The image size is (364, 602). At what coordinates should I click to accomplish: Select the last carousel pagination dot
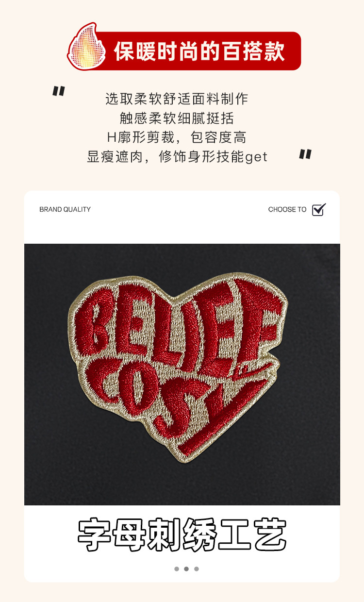pos(197,569)
